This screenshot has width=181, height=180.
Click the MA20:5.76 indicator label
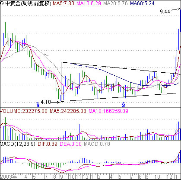click(x=115, y=3)
